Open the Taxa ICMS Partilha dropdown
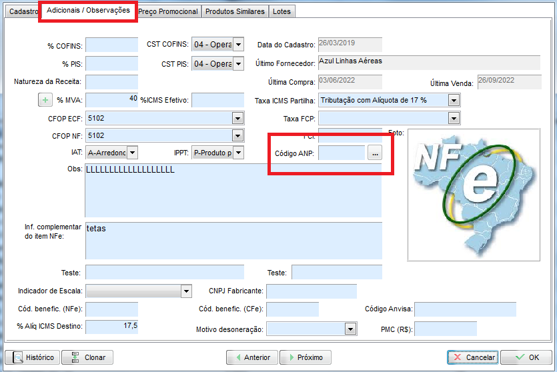 [454, 100]
